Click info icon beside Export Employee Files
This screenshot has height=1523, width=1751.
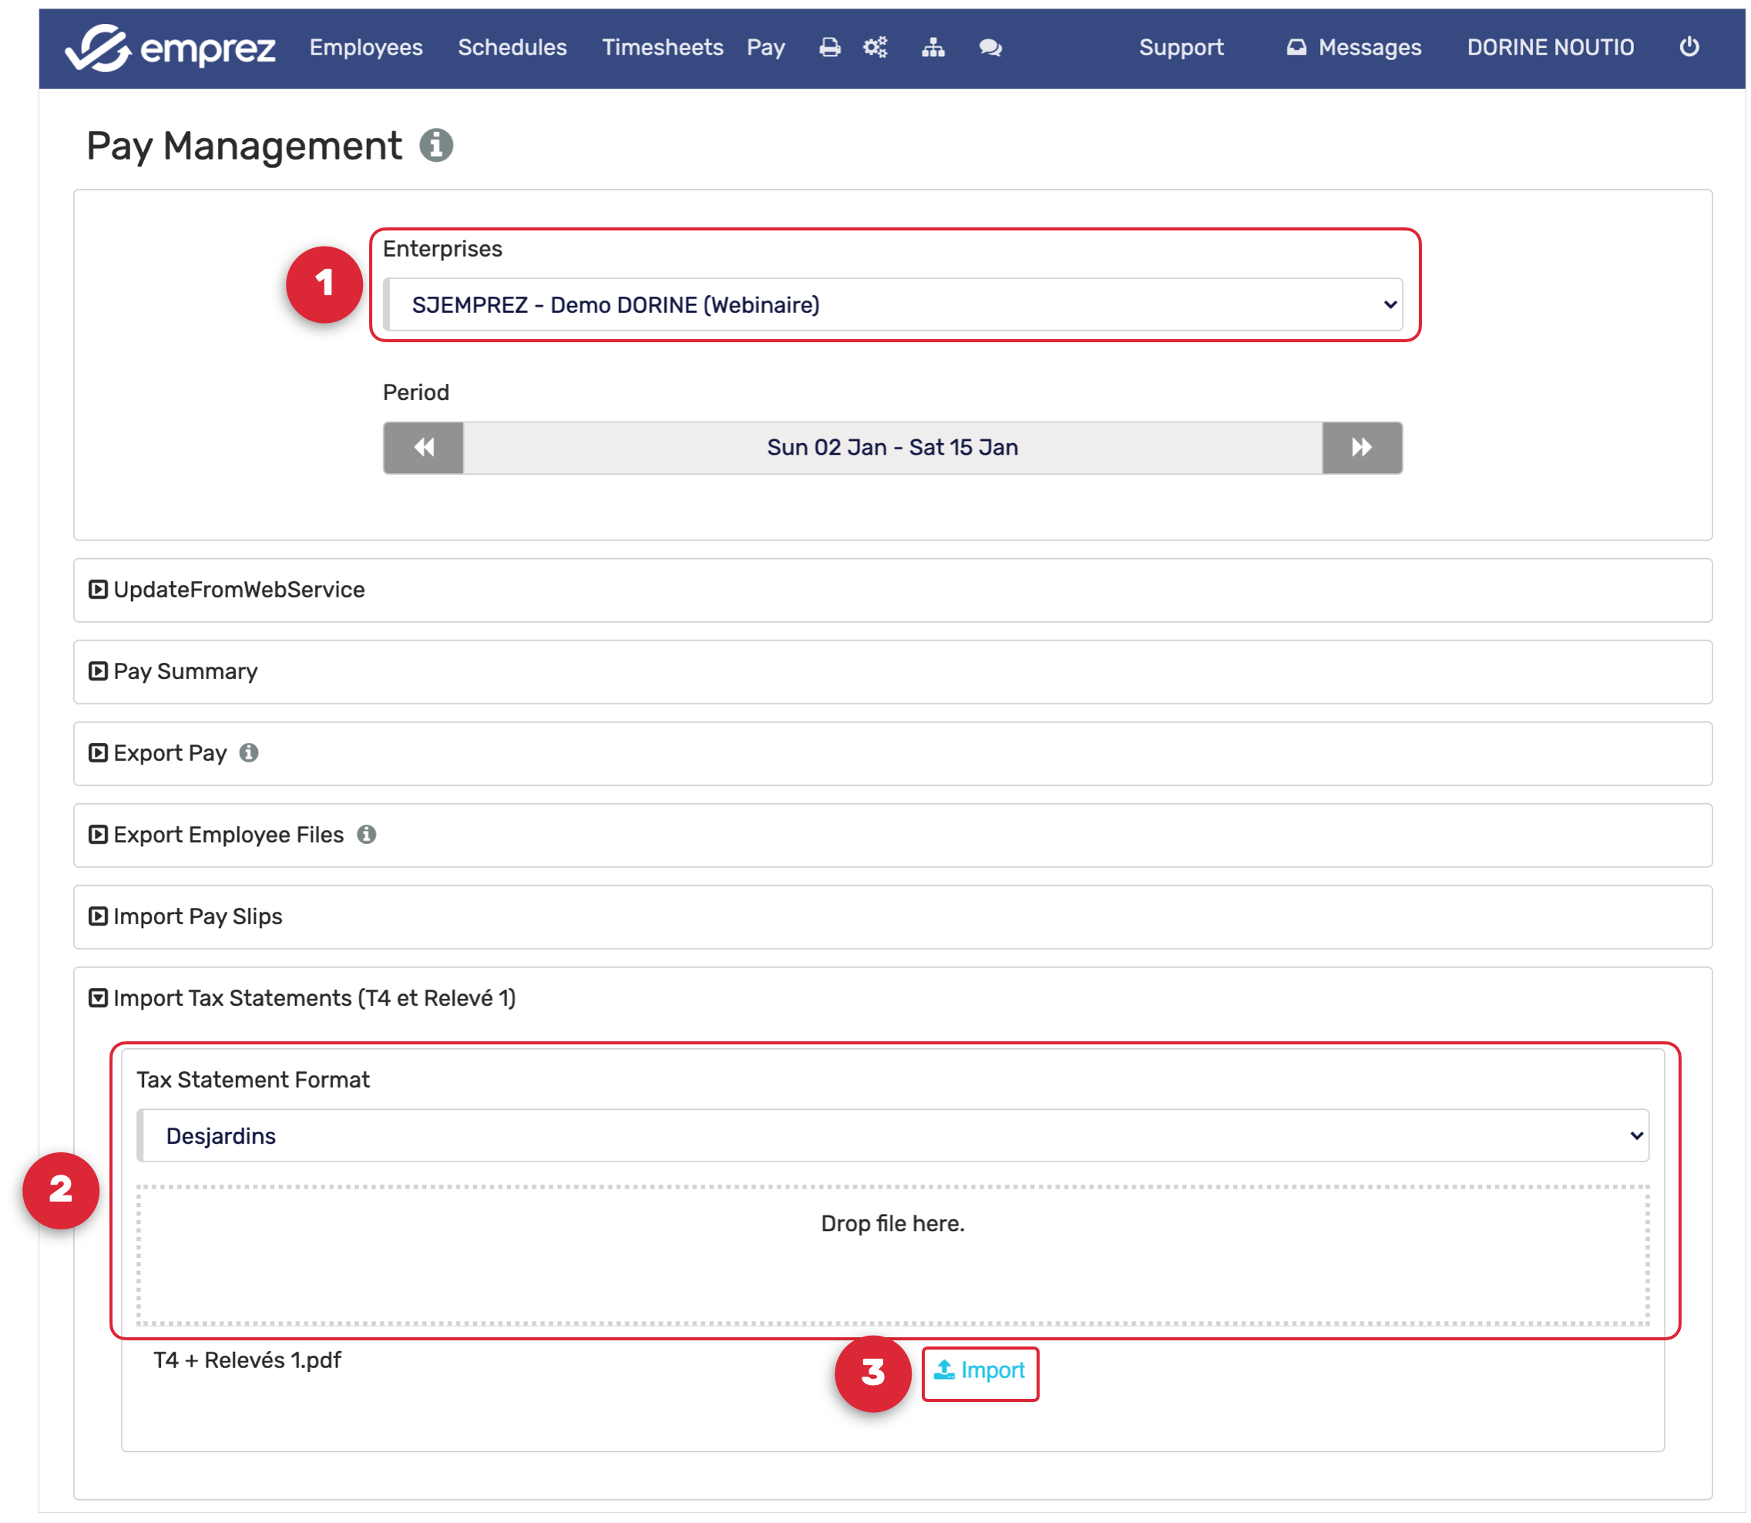click(366, 835)
